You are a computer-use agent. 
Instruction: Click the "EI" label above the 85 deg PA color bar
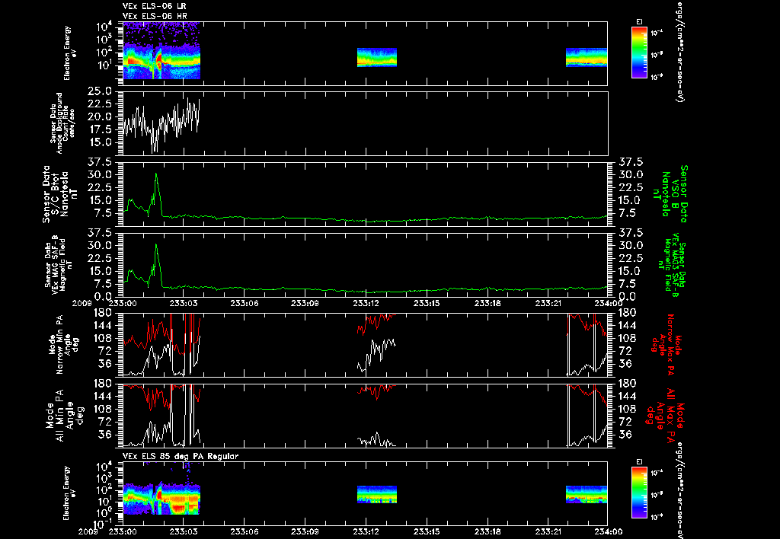(x=639, y=462)
